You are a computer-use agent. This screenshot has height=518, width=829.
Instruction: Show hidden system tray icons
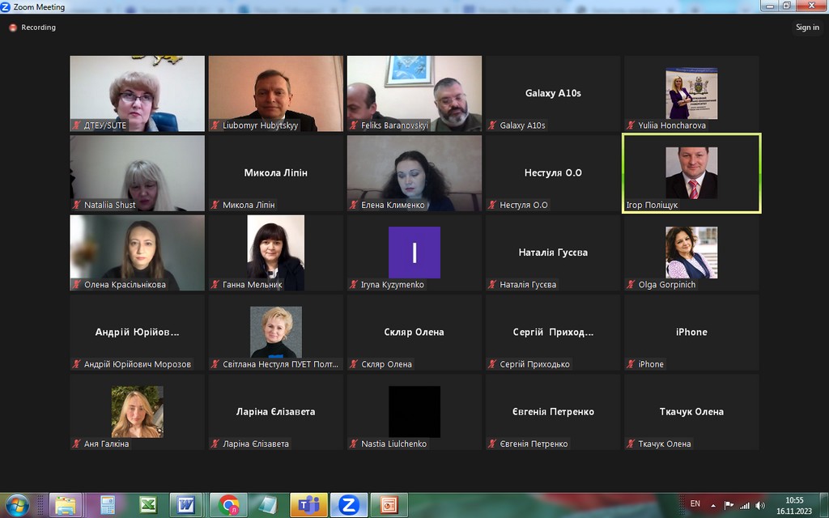pos(713,504)
